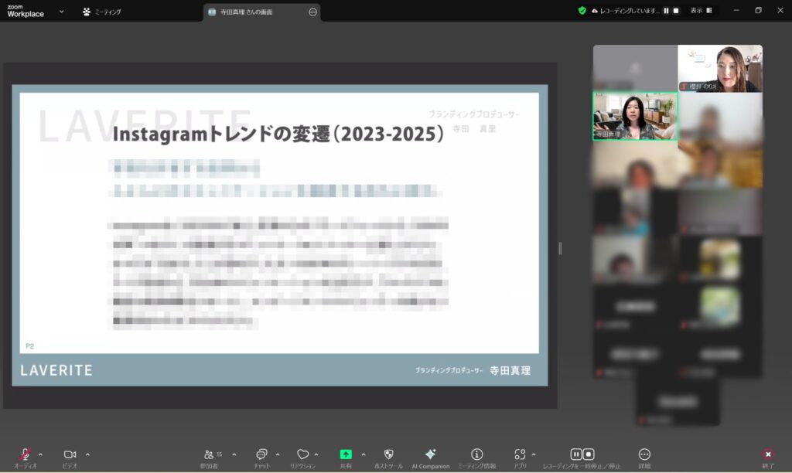Stop recording in bottom toolbar
Screen dimensions: 792x473
589,454
